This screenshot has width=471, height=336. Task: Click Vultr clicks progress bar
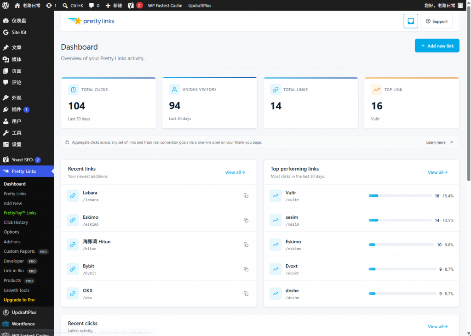400,196
